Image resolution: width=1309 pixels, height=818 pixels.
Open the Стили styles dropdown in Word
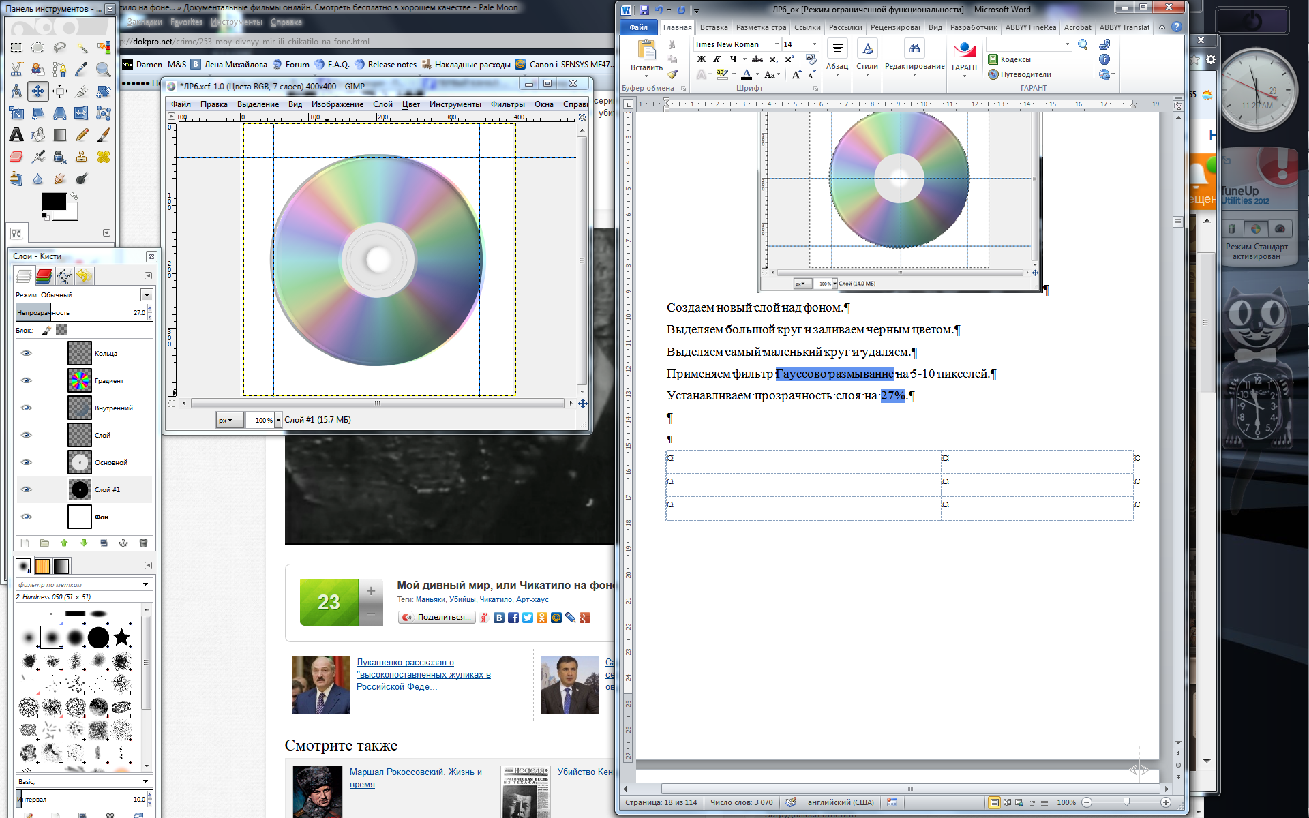tap(867, 59)
